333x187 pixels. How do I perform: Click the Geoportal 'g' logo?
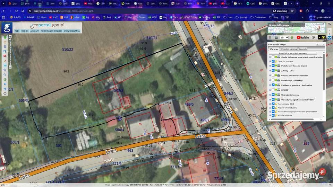[7, 28]
